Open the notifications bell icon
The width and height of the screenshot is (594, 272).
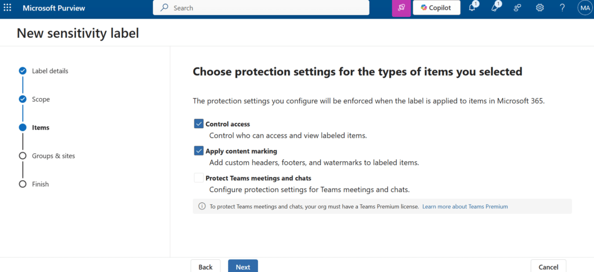tap(472, 8)
